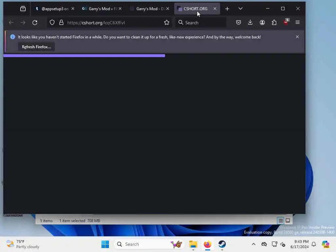Open the Downloads panel
The width and height of the screenshot is (336, 252).
pyautogui.click(x=250, y=23)
